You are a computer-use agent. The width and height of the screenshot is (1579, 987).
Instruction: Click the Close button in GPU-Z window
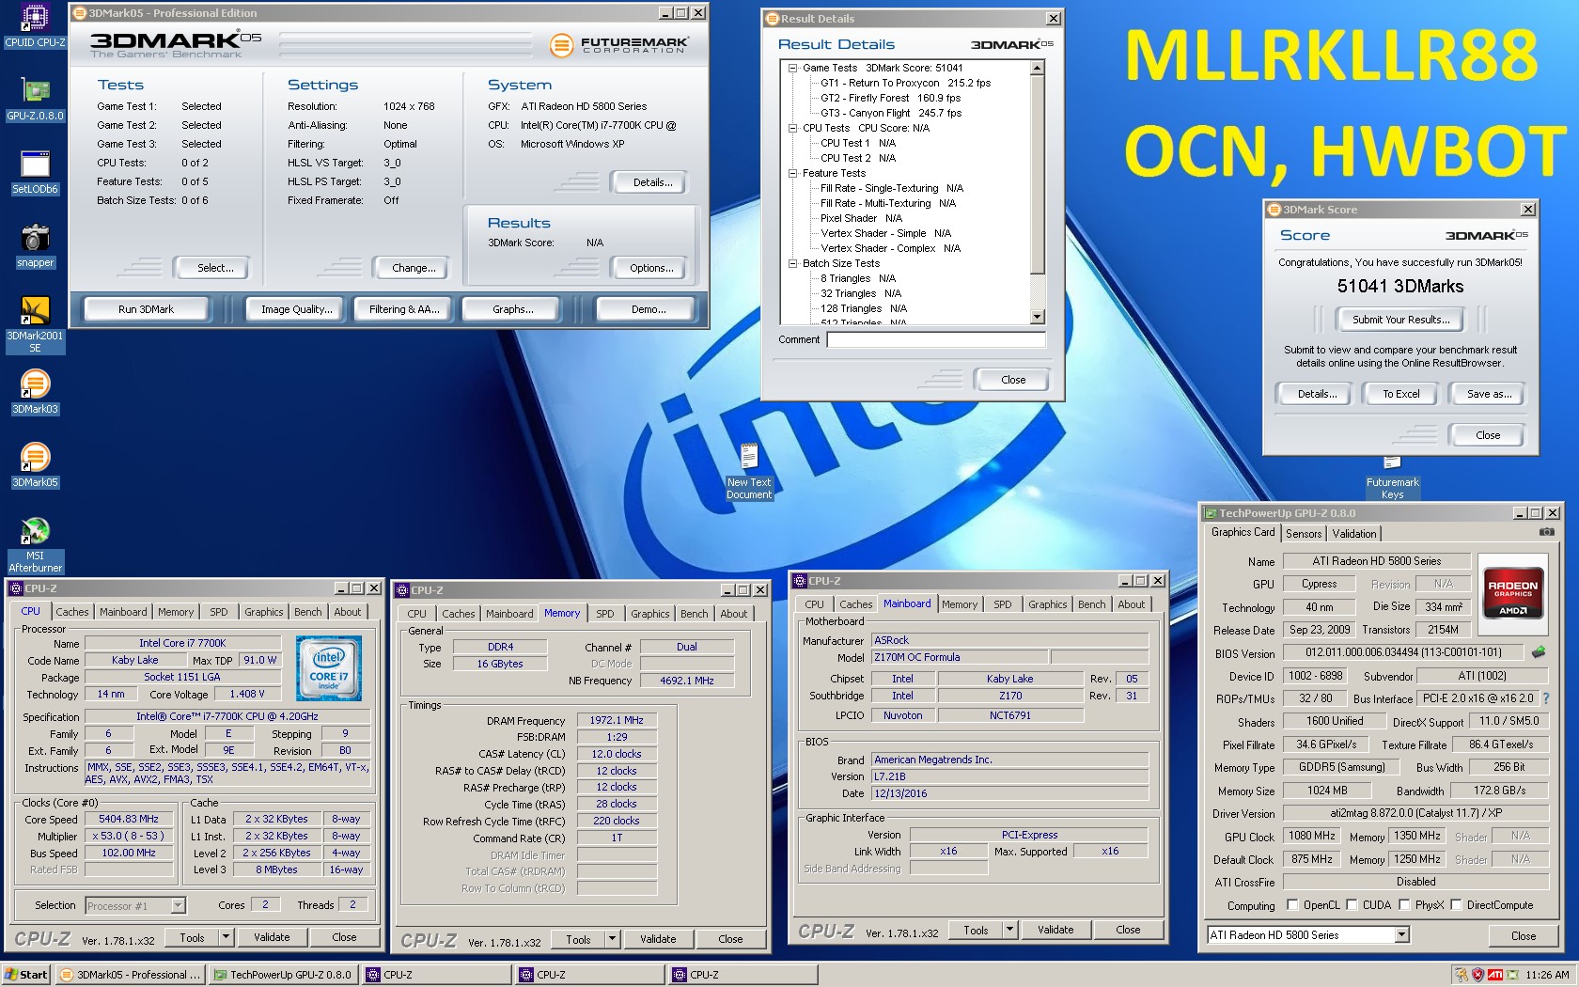[x=1523, y=935]
